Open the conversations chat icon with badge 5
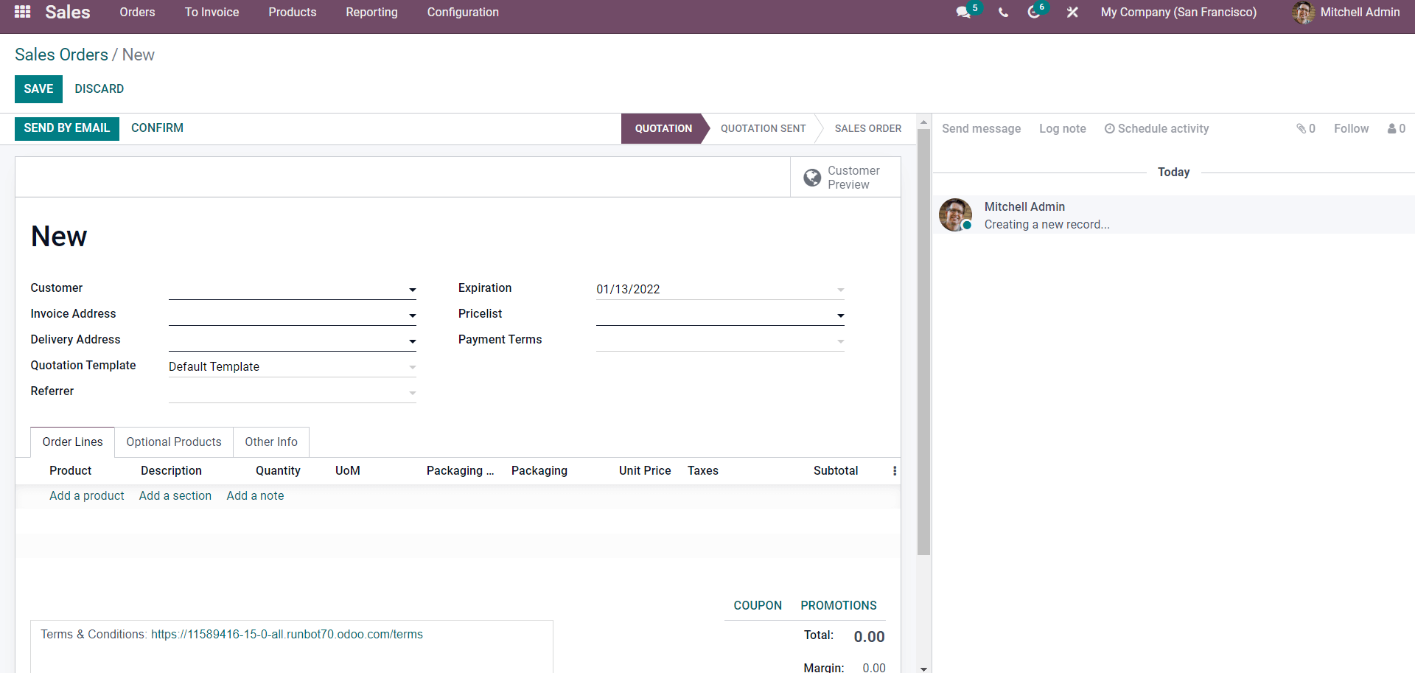 964,13
